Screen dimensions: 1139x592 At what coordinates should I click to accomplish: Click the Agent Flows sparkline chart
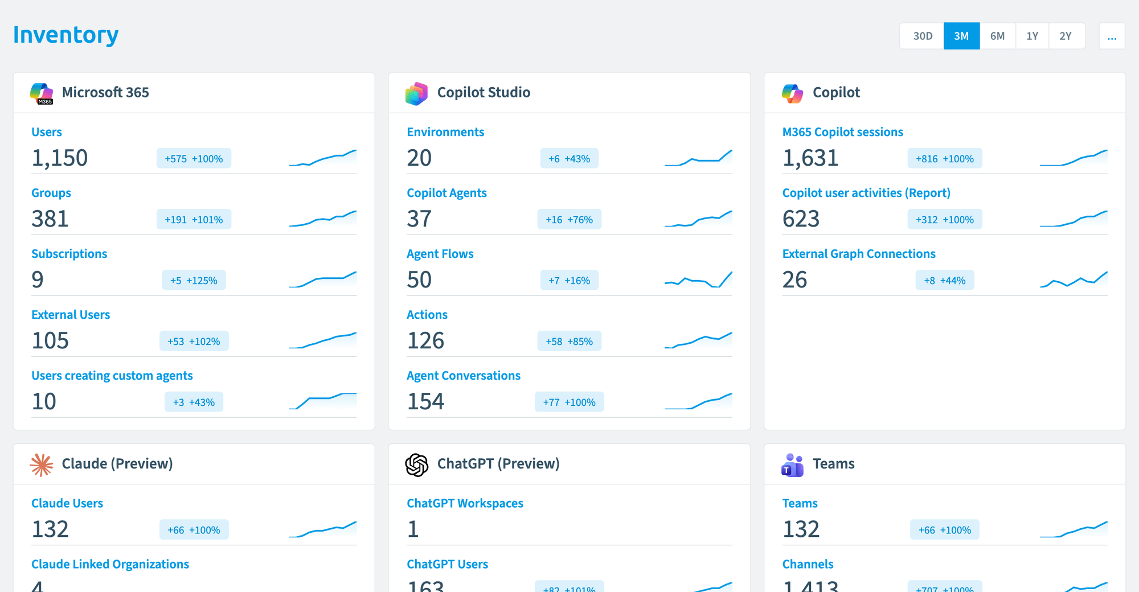pos(698,279)
